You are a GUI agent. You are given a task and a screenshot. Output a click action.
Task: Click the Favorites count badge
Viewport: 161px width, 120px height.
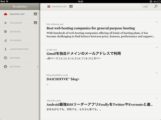tap(35, 23)
